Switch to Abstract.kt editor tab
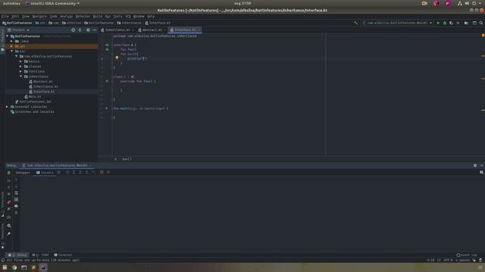Screen dimensions: 485x272 point(152,30)
